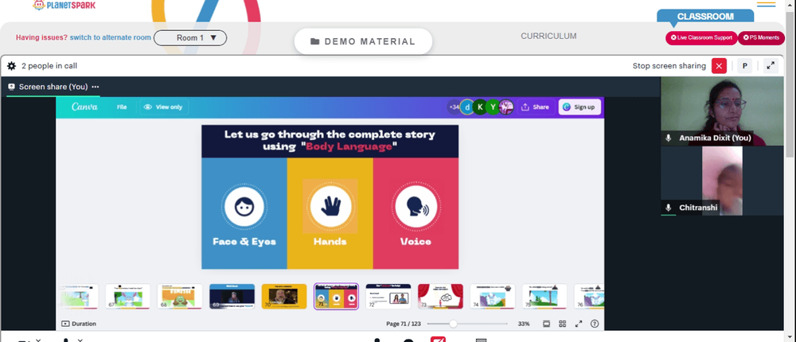Open the Canva File menu
This screenshot has width=796, height=342.
click(x=122, y=107)
